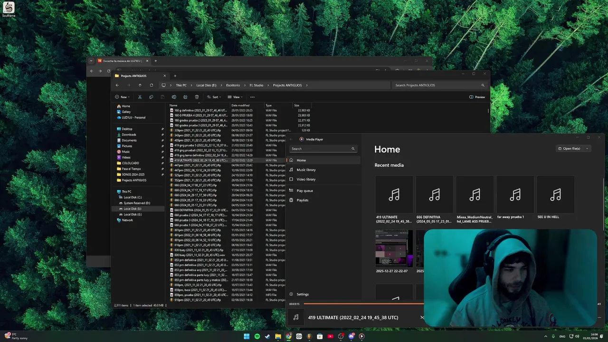
Task: Click the Type column header
Action: click(x=278, y=105)
